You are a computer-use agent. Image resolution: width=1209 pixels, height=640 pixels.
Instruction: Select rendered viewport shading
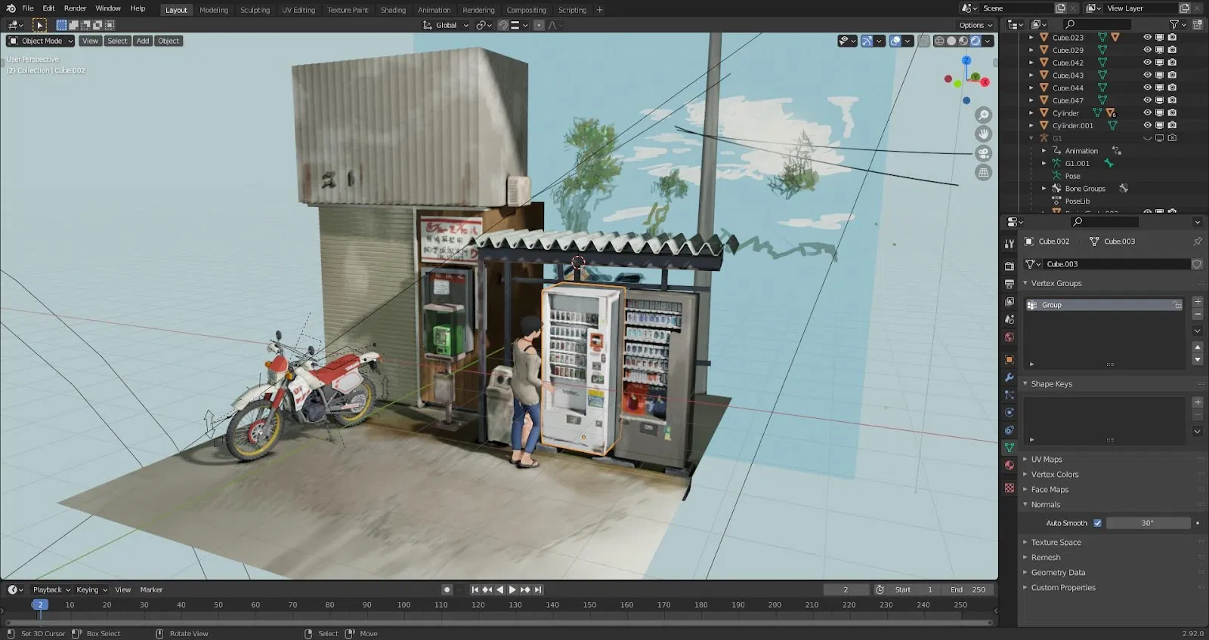(x=976, y=41)
